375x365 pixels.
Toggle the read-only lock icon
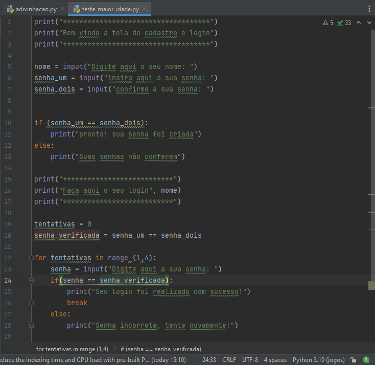pos(353,360)
